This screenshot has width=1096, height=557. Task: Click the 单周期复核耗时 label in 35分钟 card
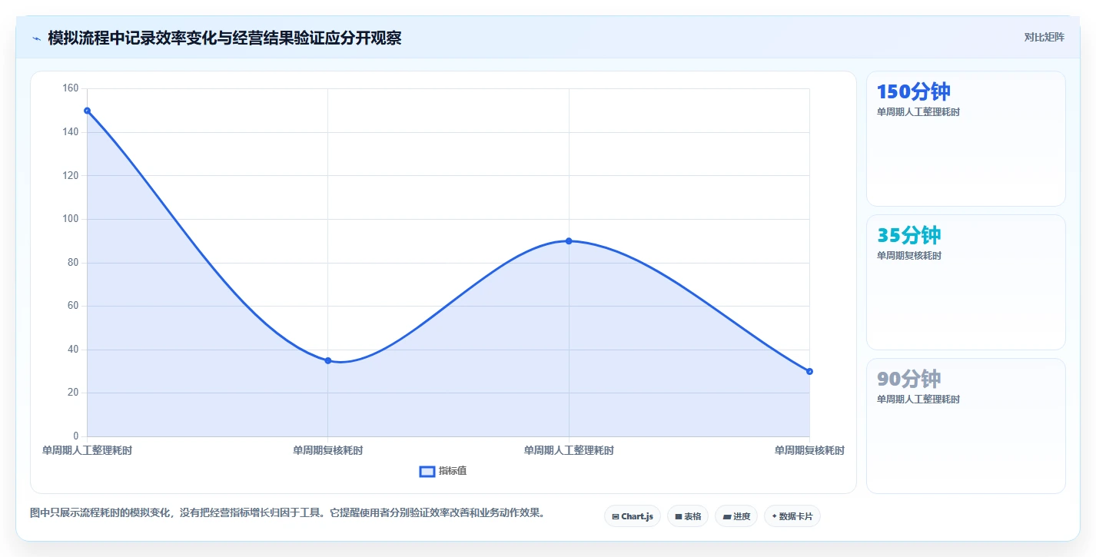[909, 256]
